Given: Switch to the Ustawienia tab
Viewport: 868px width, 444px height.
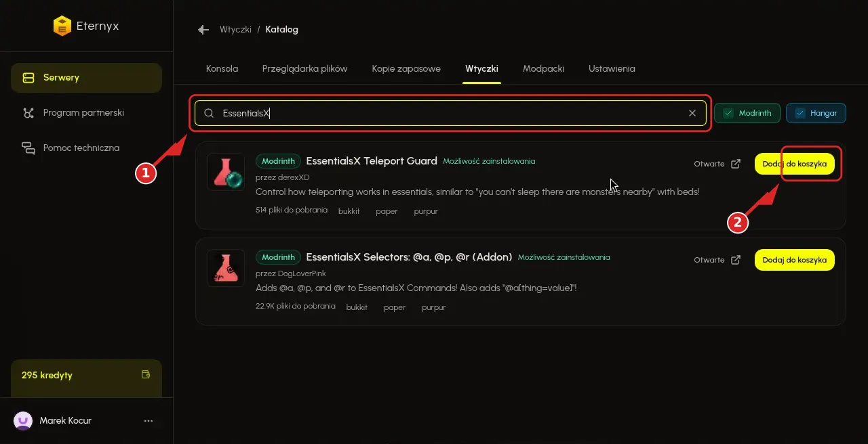Looking at the screenshot, I should pos(612,69).
